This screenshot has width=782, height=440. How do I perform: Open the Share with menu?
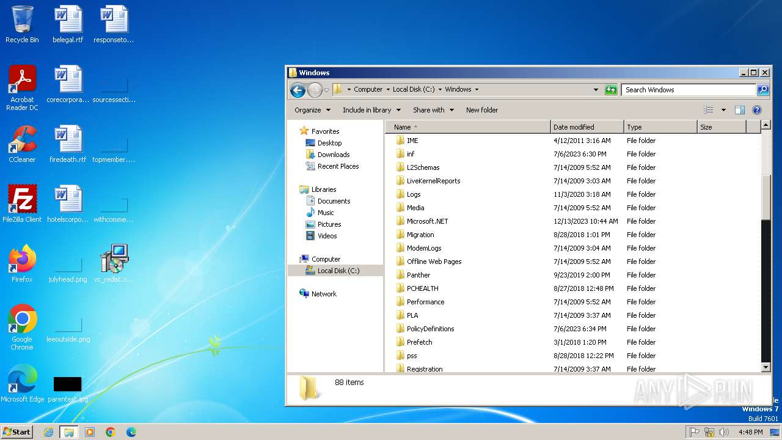click(x=433, y=110)
